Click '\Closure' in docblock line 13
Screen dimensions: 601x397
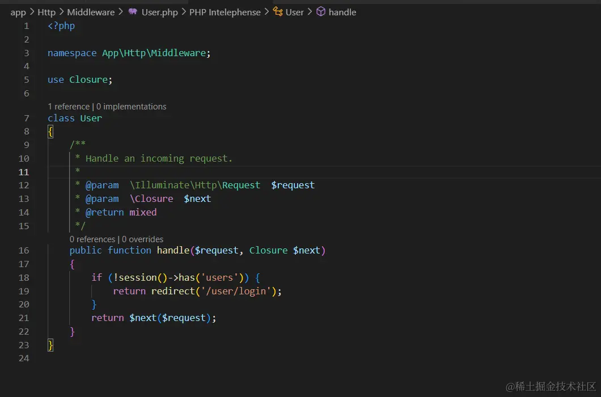[x=151, y=198]
